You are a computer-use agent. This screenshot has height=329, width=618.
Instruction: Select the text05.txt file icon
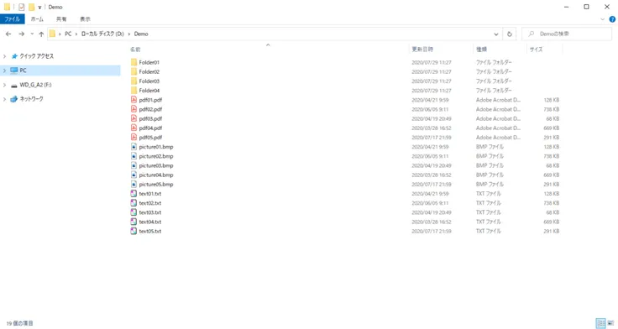[x=134, y=231]
